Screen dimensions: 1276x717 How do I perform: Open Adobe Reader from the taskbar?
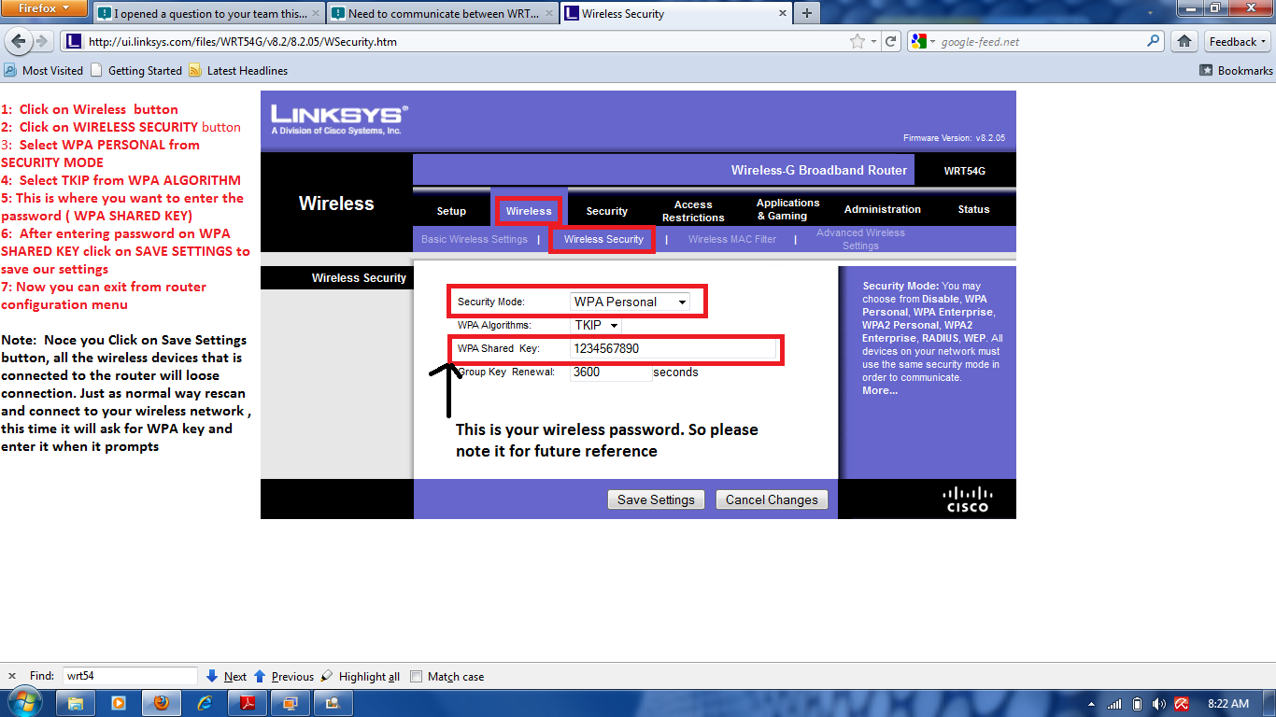248,703
